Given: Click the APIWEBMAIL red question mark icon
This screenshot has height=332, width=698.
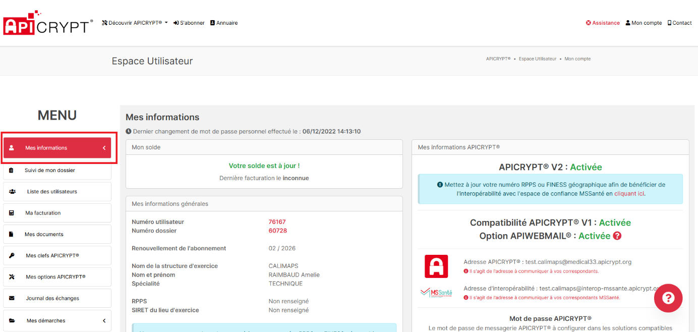Looking at the screenshot, I should [617, 236].
